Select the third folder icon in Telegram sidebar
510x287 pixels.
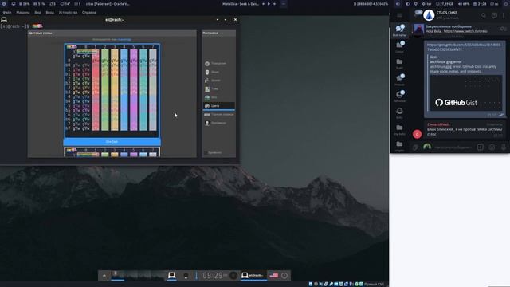click(399, 63)
